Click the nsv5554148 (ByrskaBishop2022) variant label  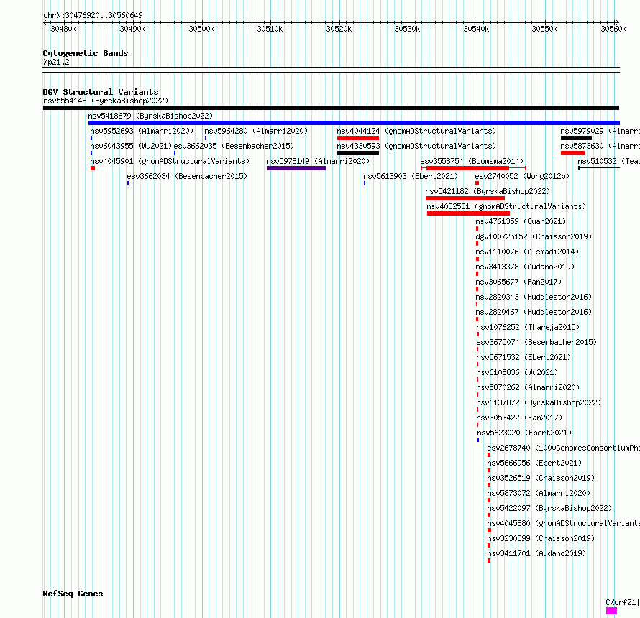click(106, 101)
